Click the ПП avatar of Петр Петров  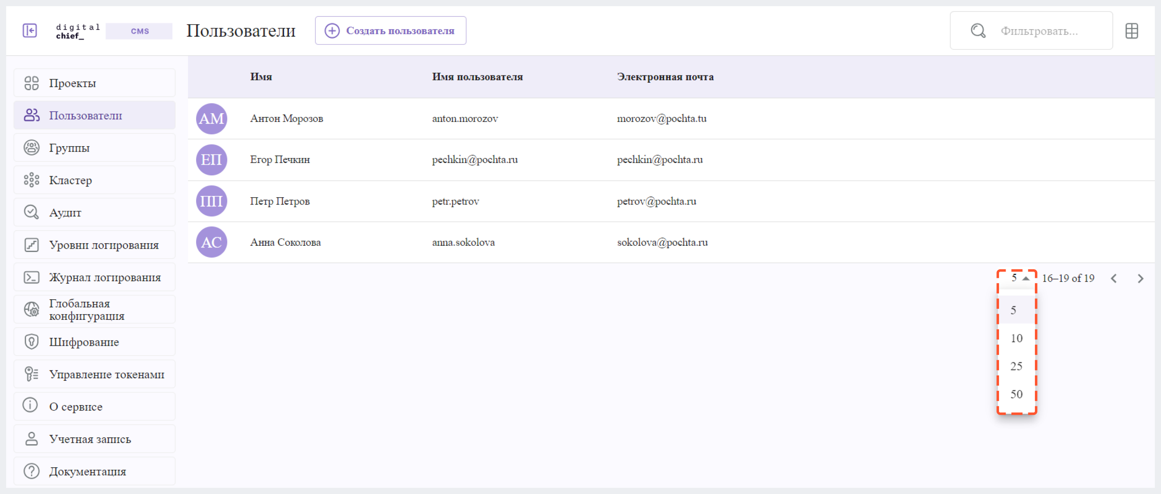click(x=211, y=201)
